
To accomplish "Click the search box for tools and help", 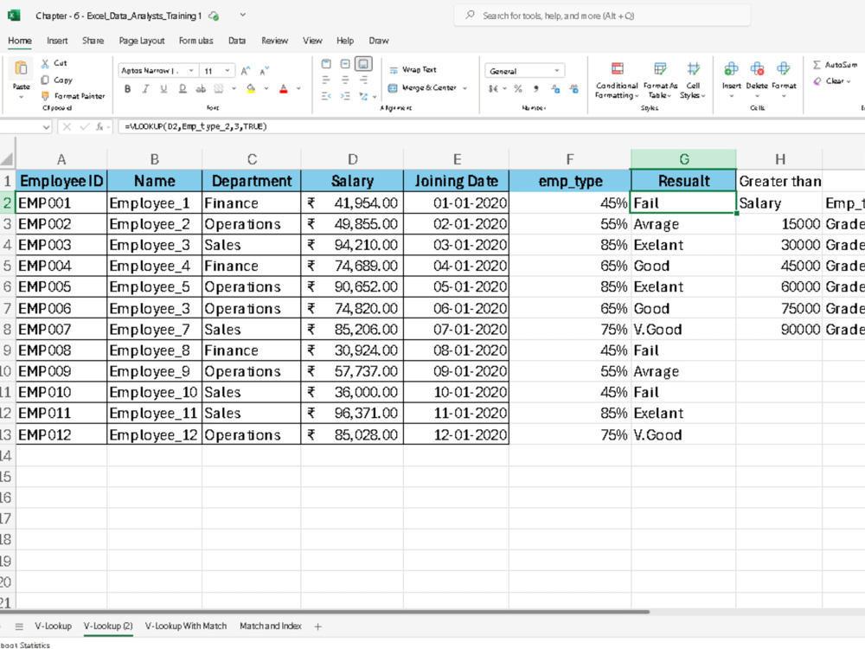I will click(x=602, y=16).
